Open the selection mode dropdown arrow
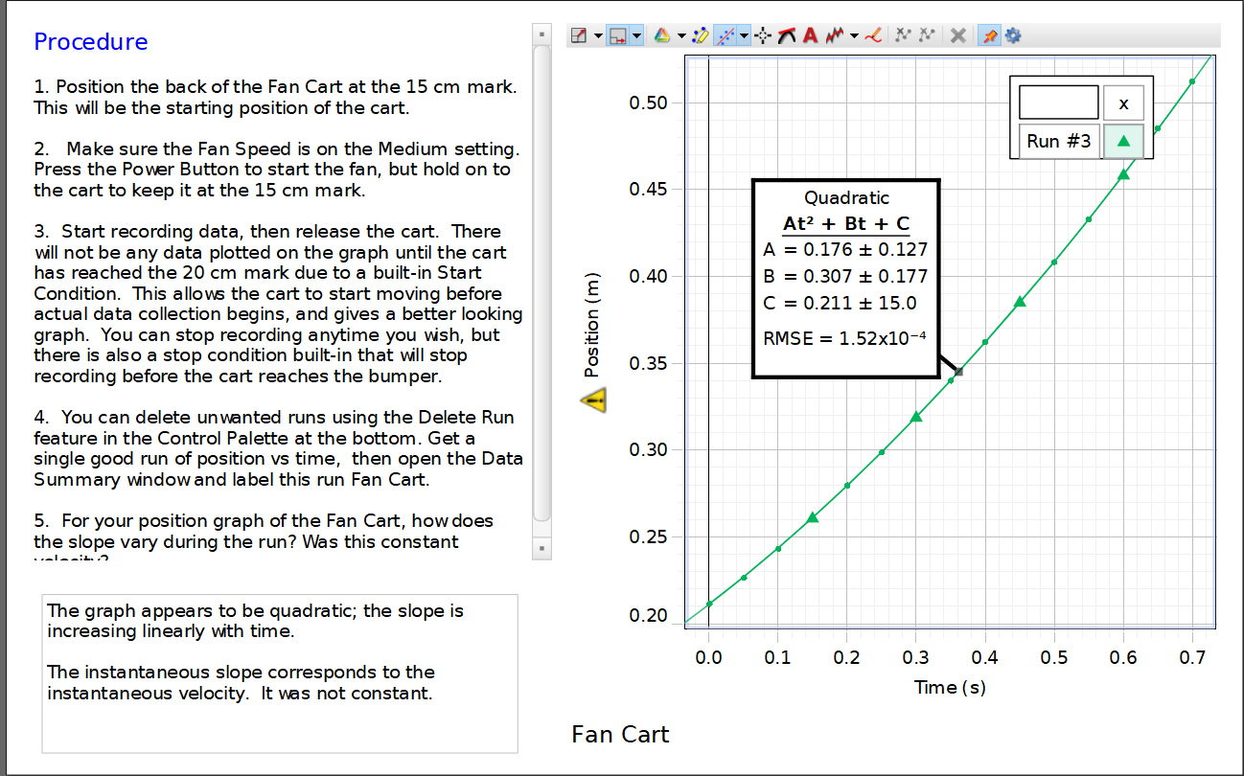Screen dimensions: 1244x776 click(635, 35)
